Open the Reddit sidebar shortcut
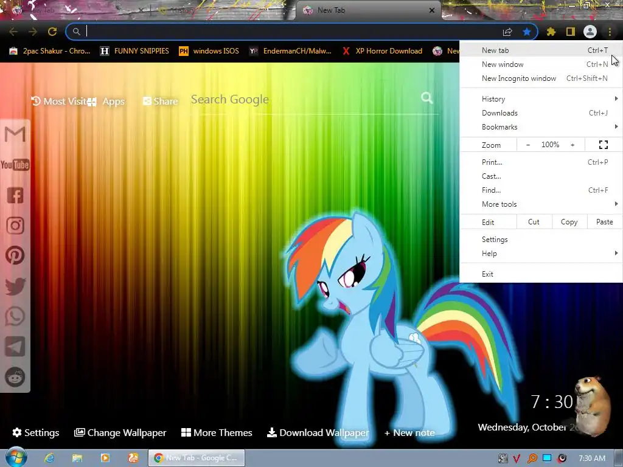 coord(15,377)
